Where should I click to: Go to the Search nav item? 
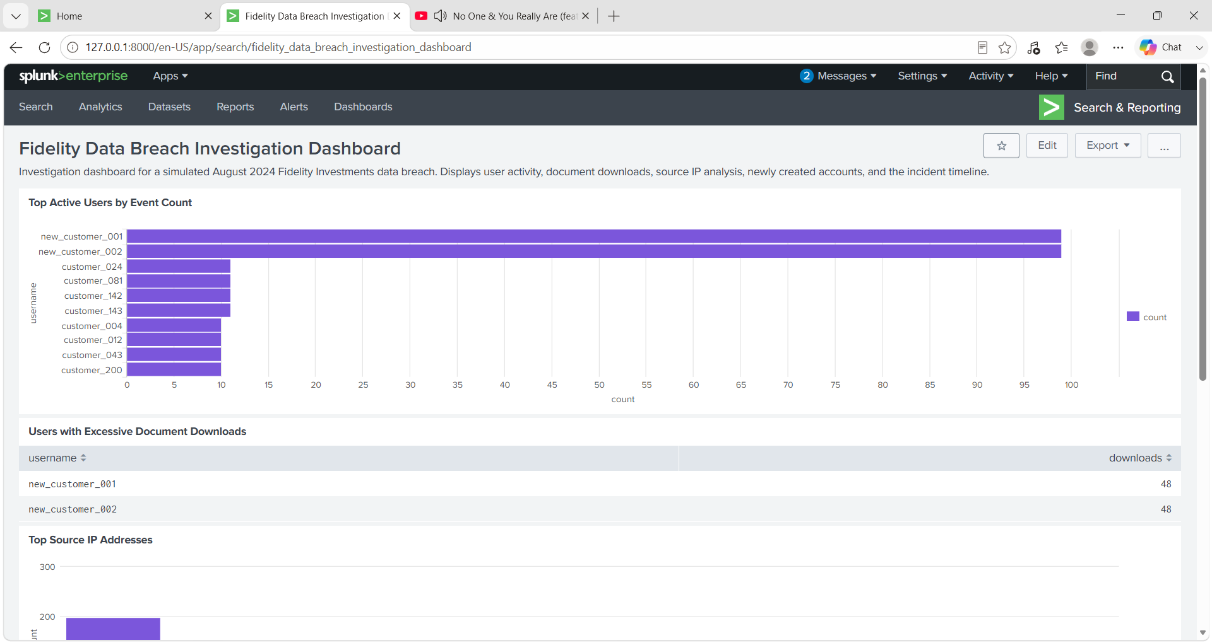36,107
